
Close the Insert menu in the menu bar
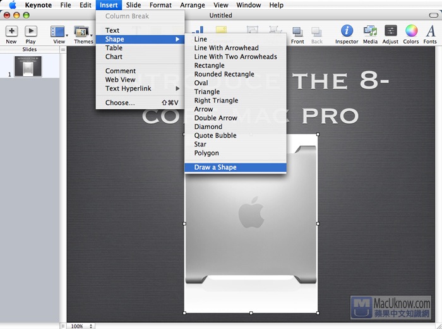(x=109, y=5)
